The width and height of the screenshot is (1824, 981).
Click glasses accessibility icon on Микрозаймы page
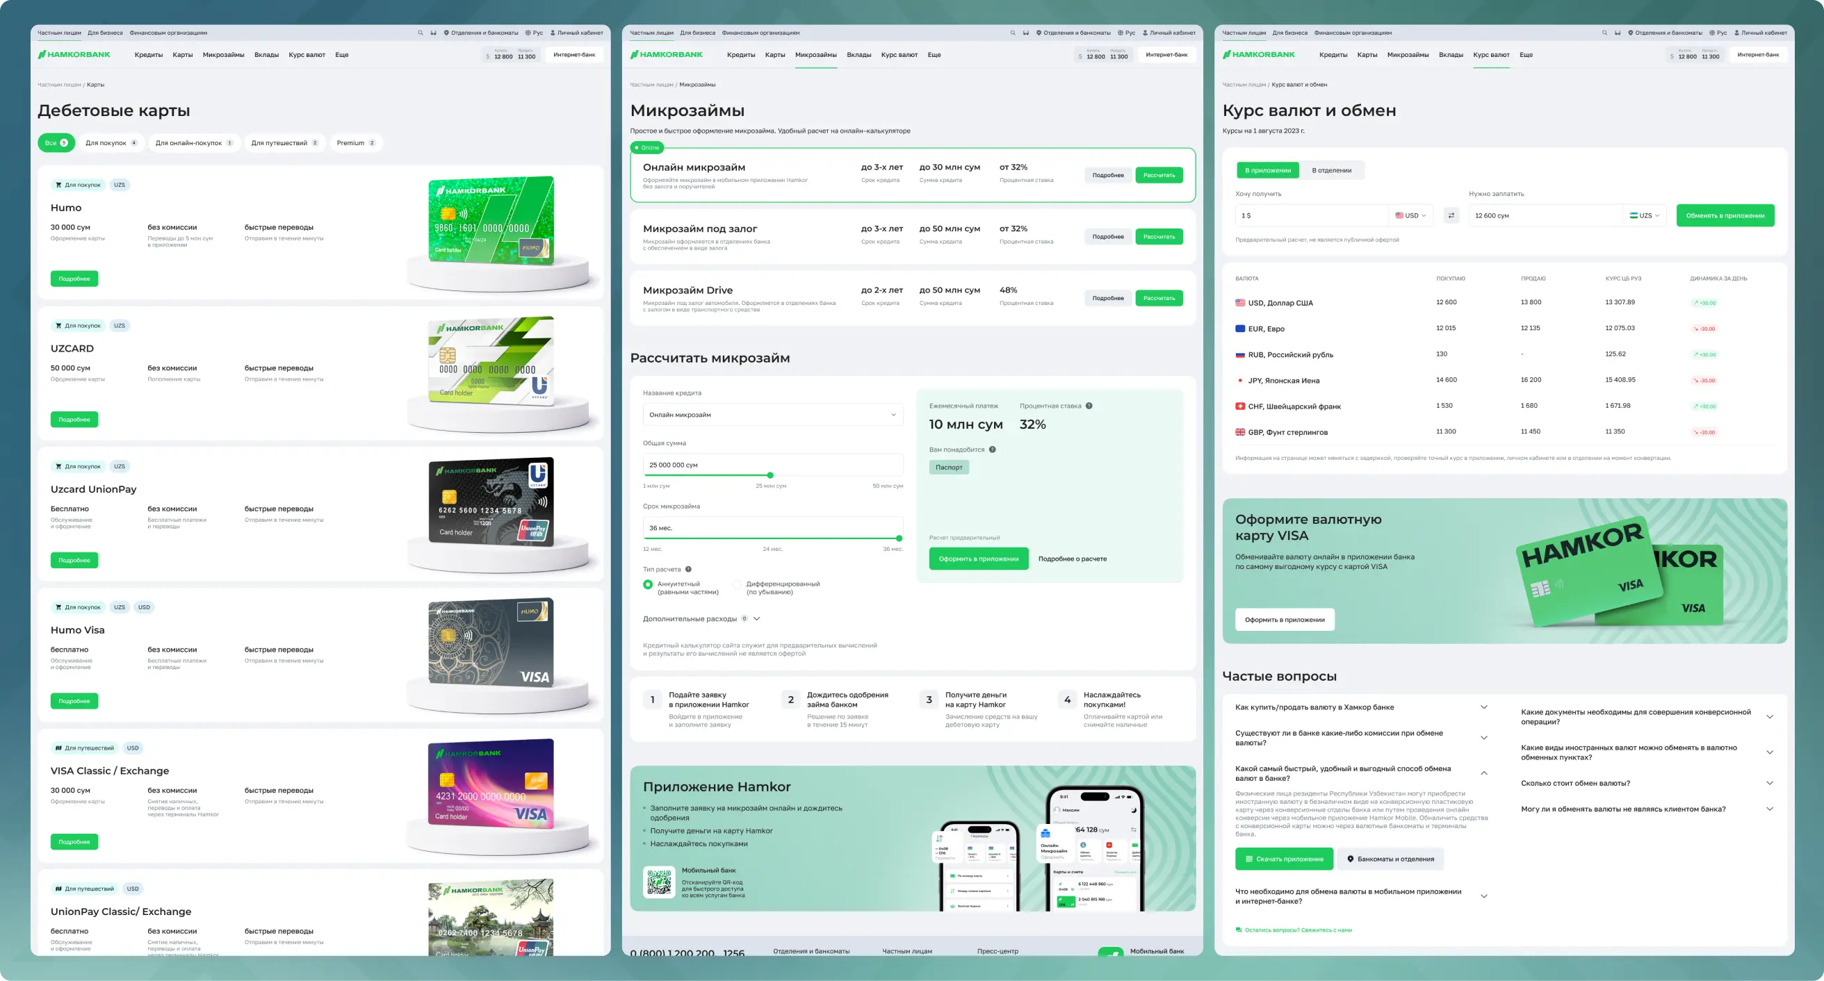1025,33
